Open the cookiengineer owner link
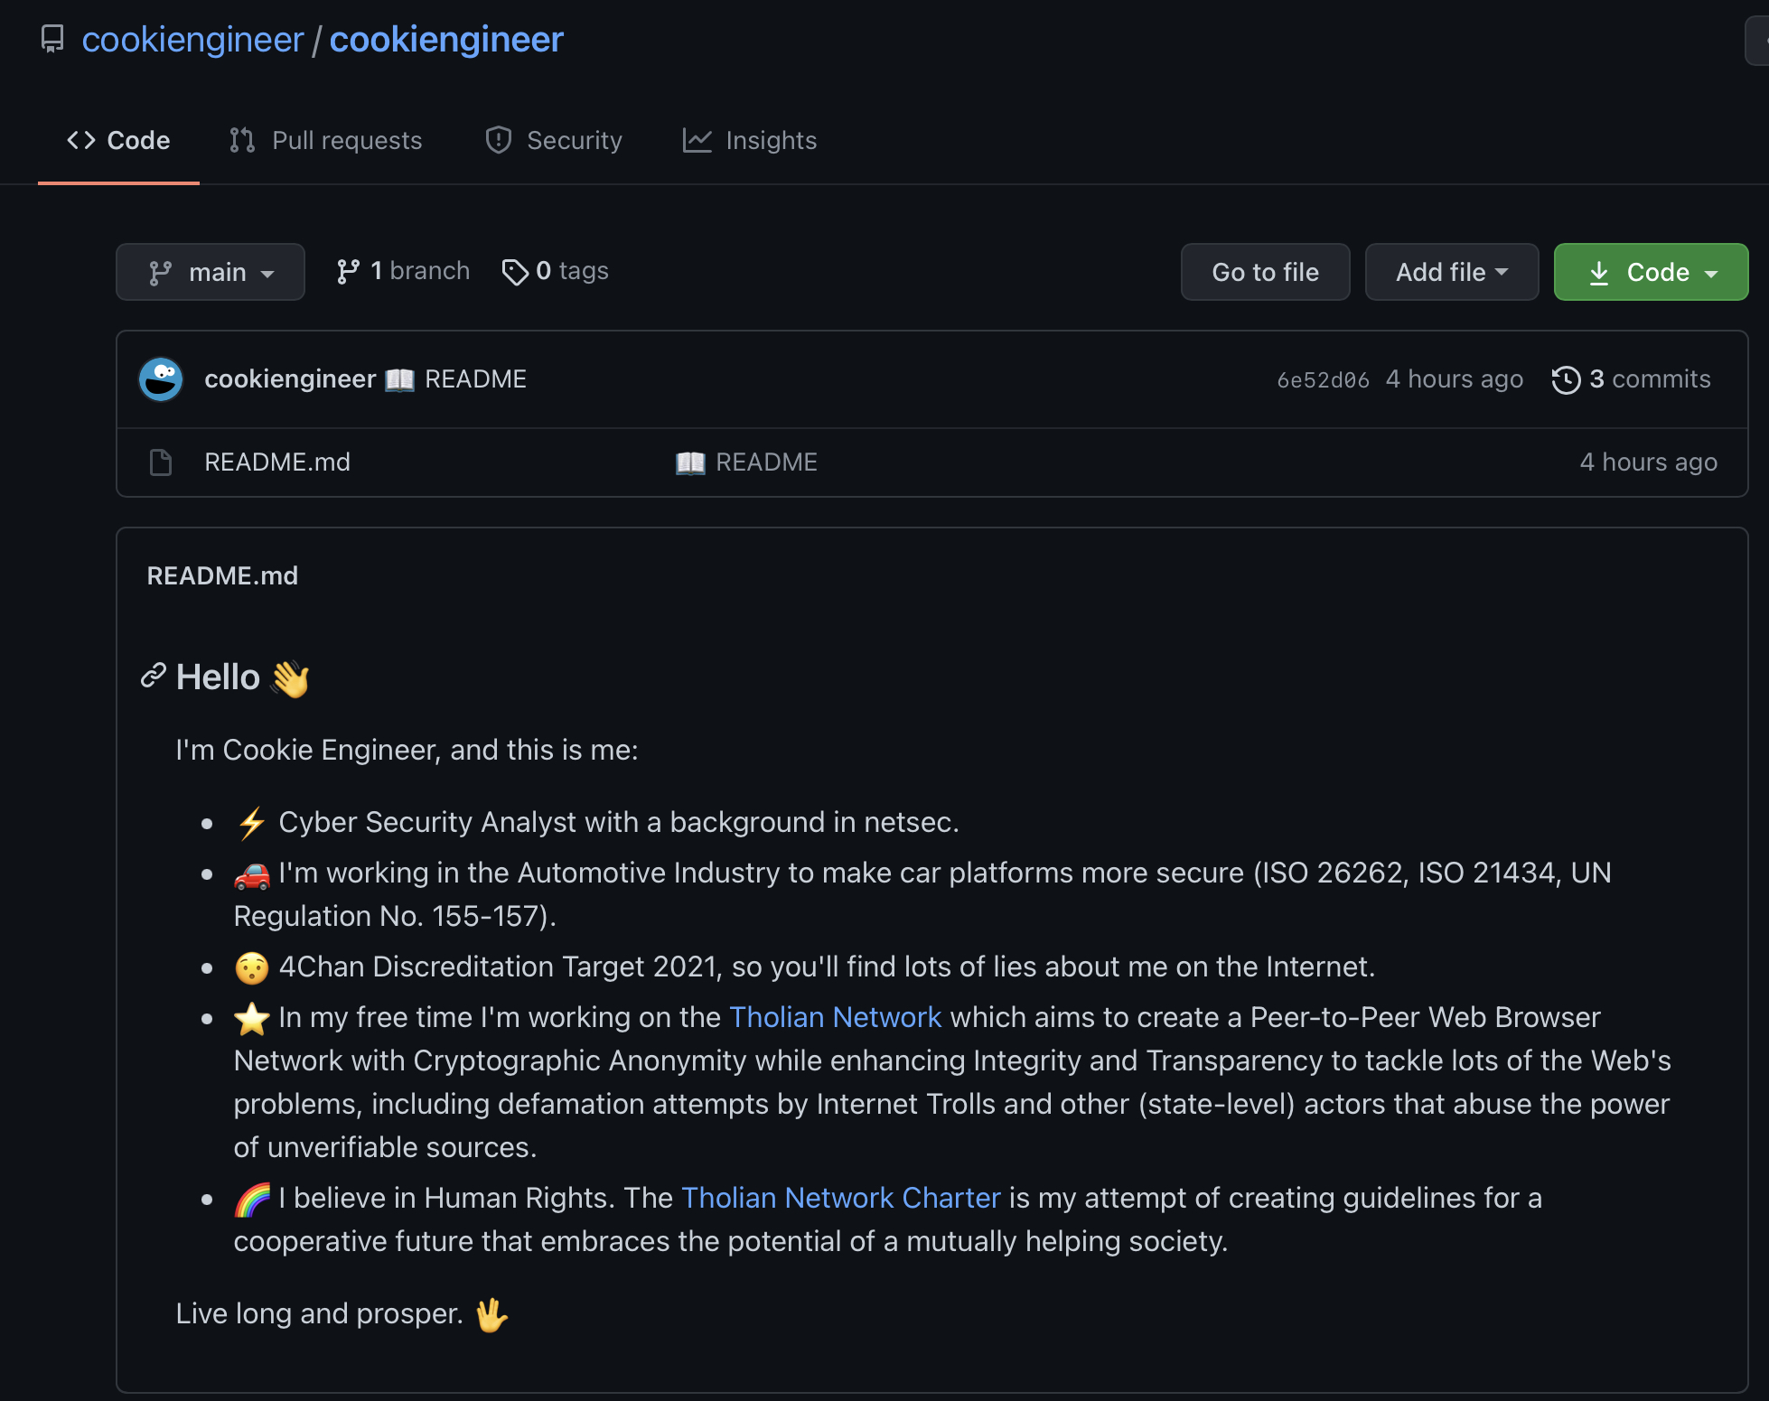Screen dimensions: 1769x1401 point(192,39)
